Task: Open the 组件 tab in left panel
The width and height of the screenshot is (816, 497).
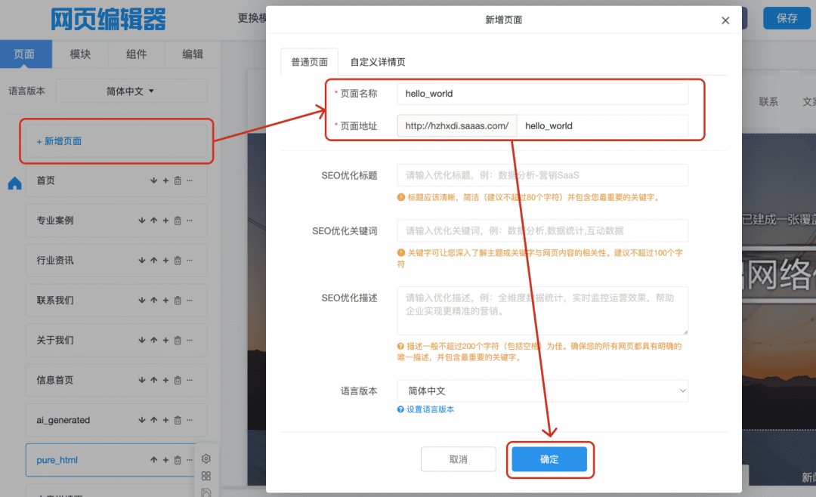Action: point(136,54)
